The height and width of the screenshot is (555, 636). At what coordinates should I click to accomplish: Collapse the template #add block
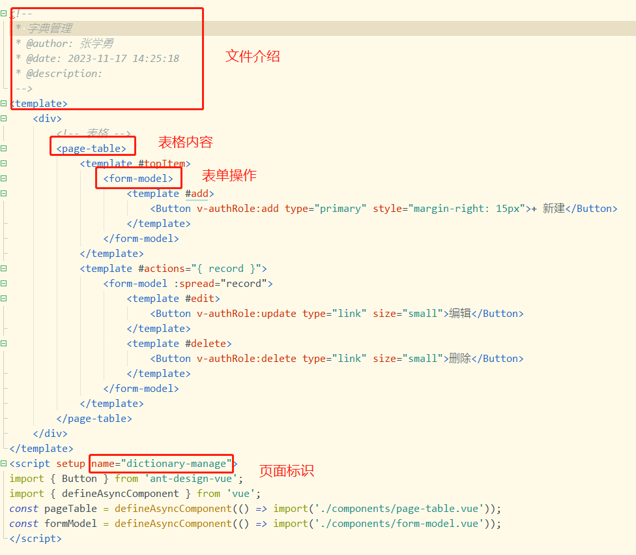(4, 193)
